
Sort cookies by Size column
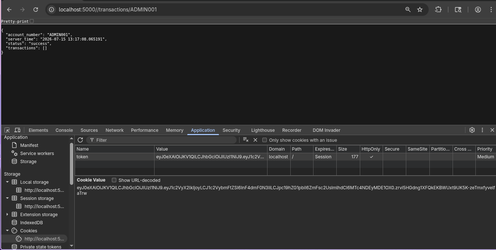click(348, 149)
